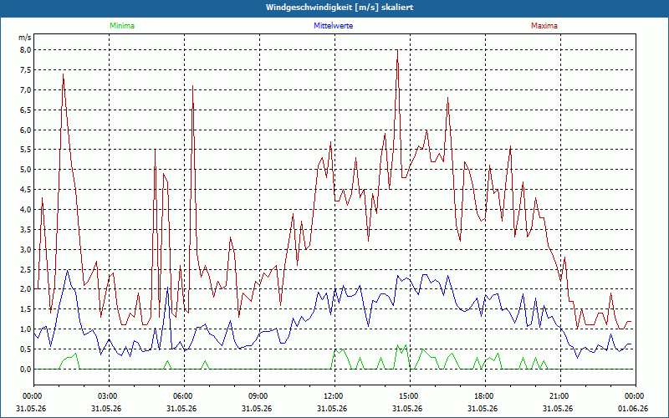
Task: Click the 4,0 y-axis value
Action: pos(25,210)
